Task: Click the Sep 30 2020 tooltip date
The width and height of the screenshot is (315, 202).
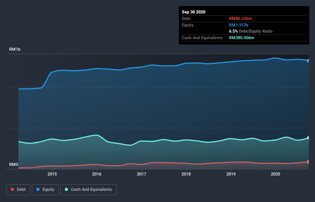Action: click(193, 12)
